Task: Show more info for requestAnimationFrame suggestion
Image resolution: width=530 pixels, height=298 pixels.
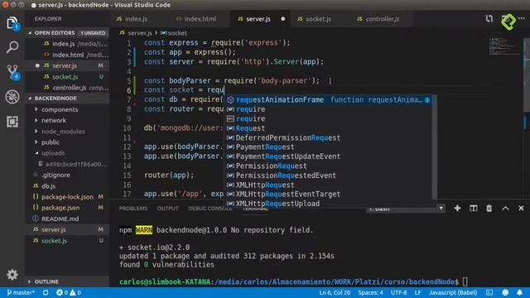Action: (427, 99)
